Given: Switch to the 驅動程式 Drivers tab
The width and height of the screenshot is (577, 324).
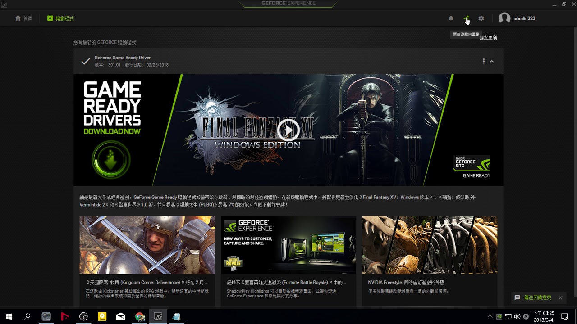Looking at the screenshot, I should pos(60,18).
